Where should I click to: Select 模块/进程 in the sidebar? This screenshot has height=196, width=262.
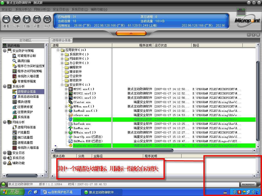click(22, 102)
